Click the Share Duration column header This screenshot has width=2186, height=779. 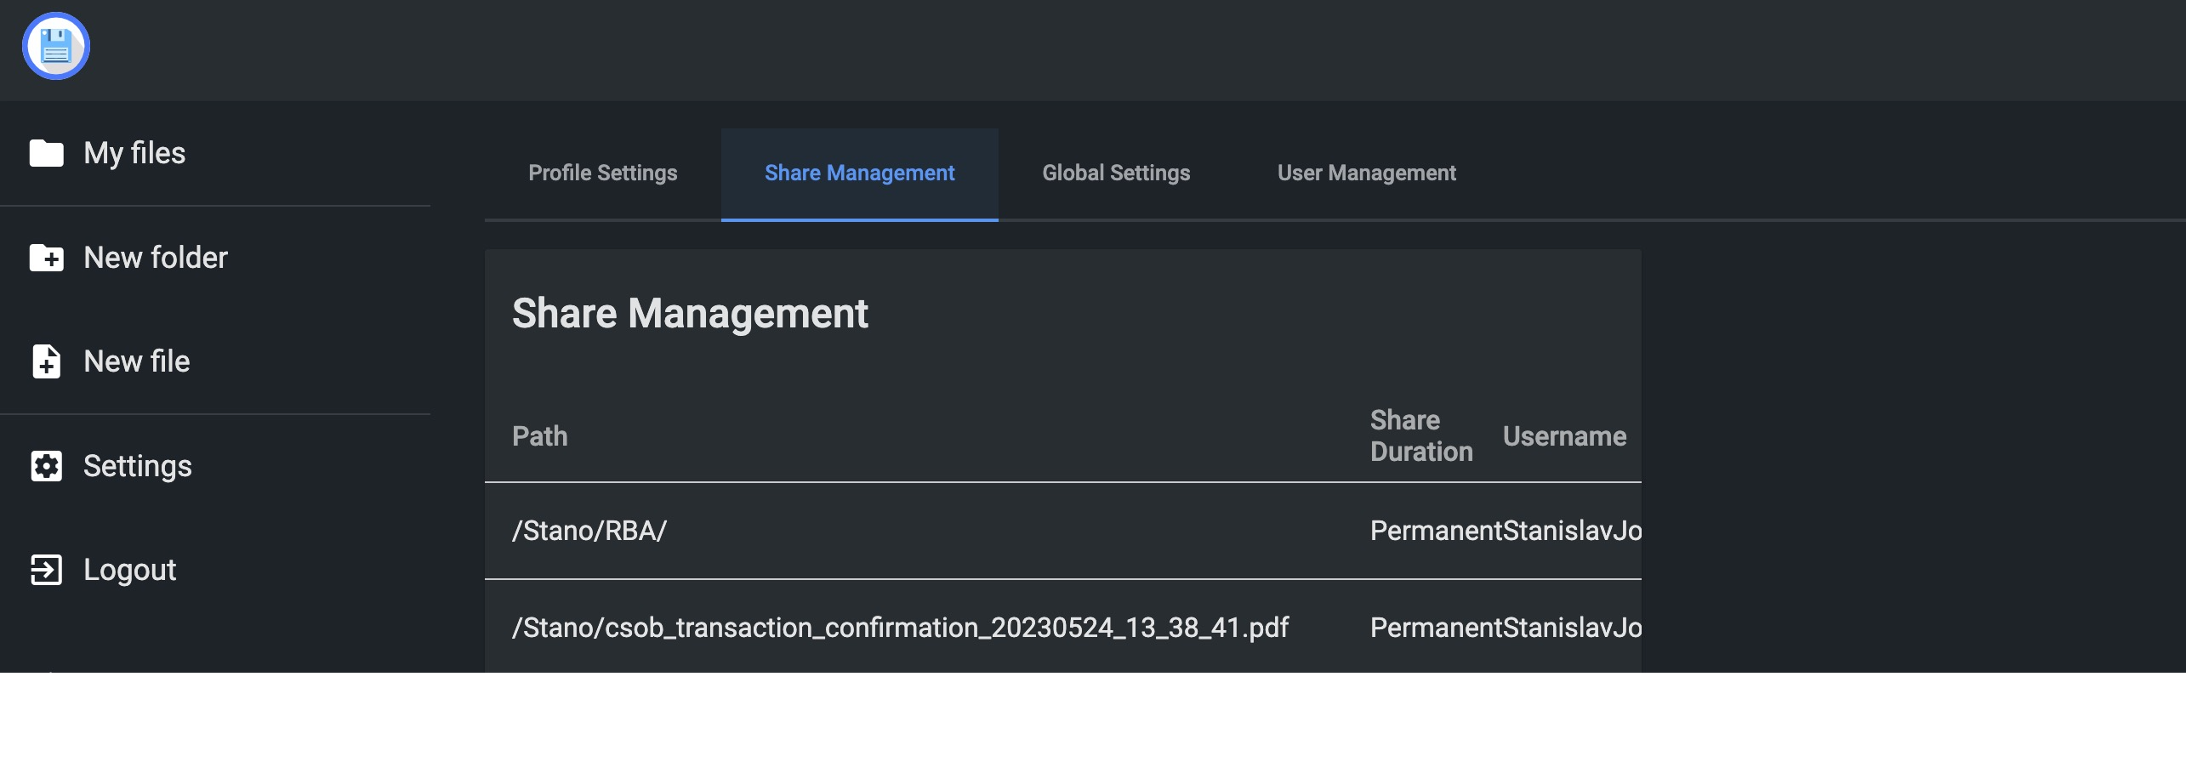(x=1420, y=435)
